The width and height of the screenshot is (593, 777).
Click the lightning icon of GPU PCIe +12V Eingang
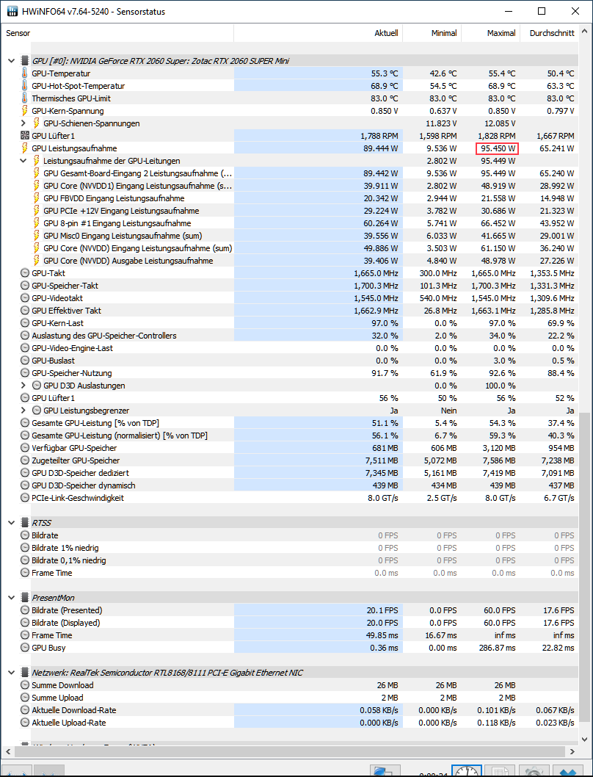coord(37,211)
